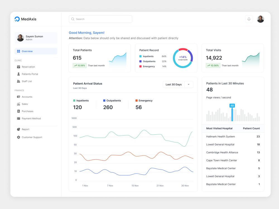
Task: Click the Patient Arrival Status title
Action: coord(88,84)
